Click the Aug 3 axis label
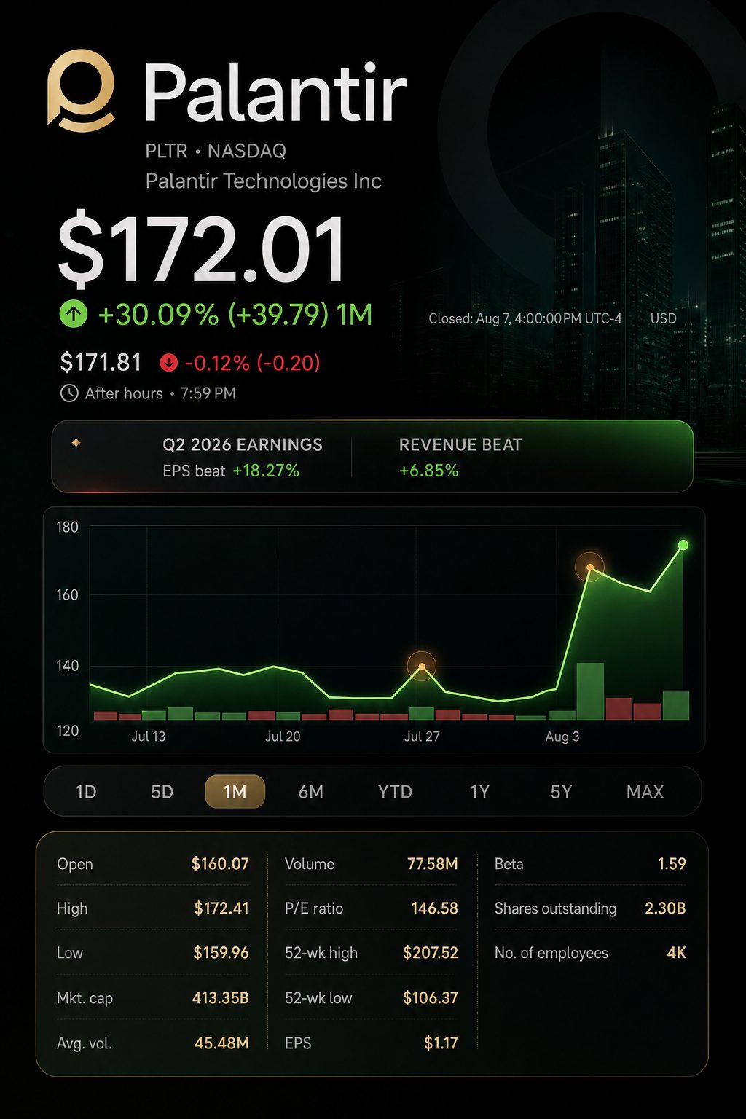746x1119 pixels. [x=562, y=737]
